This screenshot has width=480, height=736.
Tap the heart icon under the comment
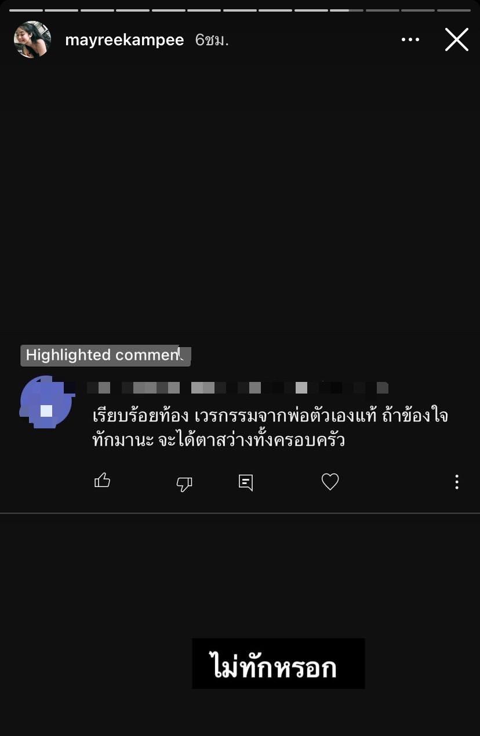pyautogui.click(x=330, y=482)
